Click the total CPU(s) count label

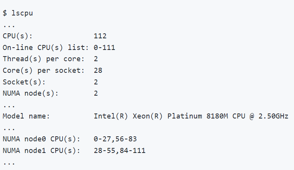click(x=18, y=36)
